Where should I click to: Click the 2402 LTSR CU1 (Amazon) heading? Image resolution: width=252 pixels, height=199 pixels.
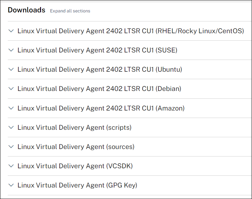101,108
